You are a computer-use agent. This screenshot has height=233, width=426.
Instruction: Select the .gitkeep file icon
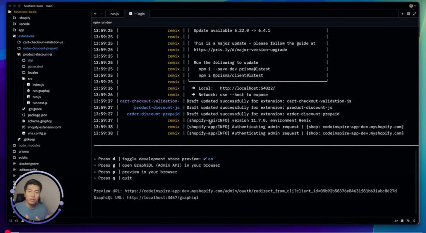click(x=19, y=139)
